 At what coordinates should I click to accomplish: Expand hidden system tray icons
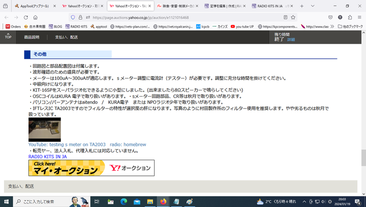point(304,201)
